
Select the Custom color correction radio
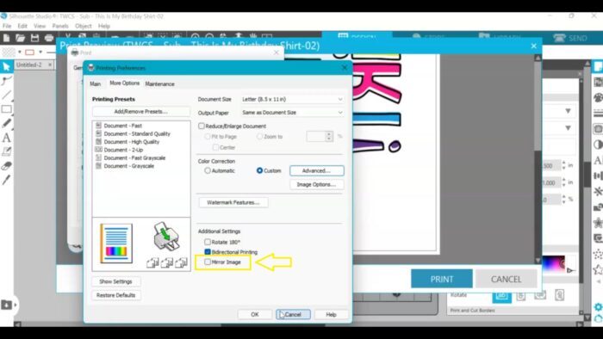pos(259,170)
